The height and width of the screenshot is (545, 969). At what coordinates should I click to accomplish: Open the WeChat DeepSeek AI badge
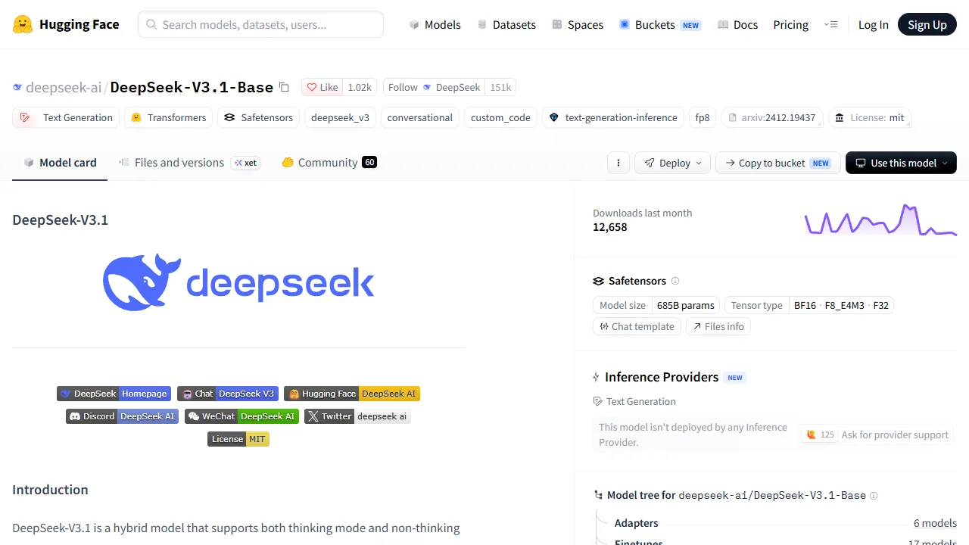[241, 416]
